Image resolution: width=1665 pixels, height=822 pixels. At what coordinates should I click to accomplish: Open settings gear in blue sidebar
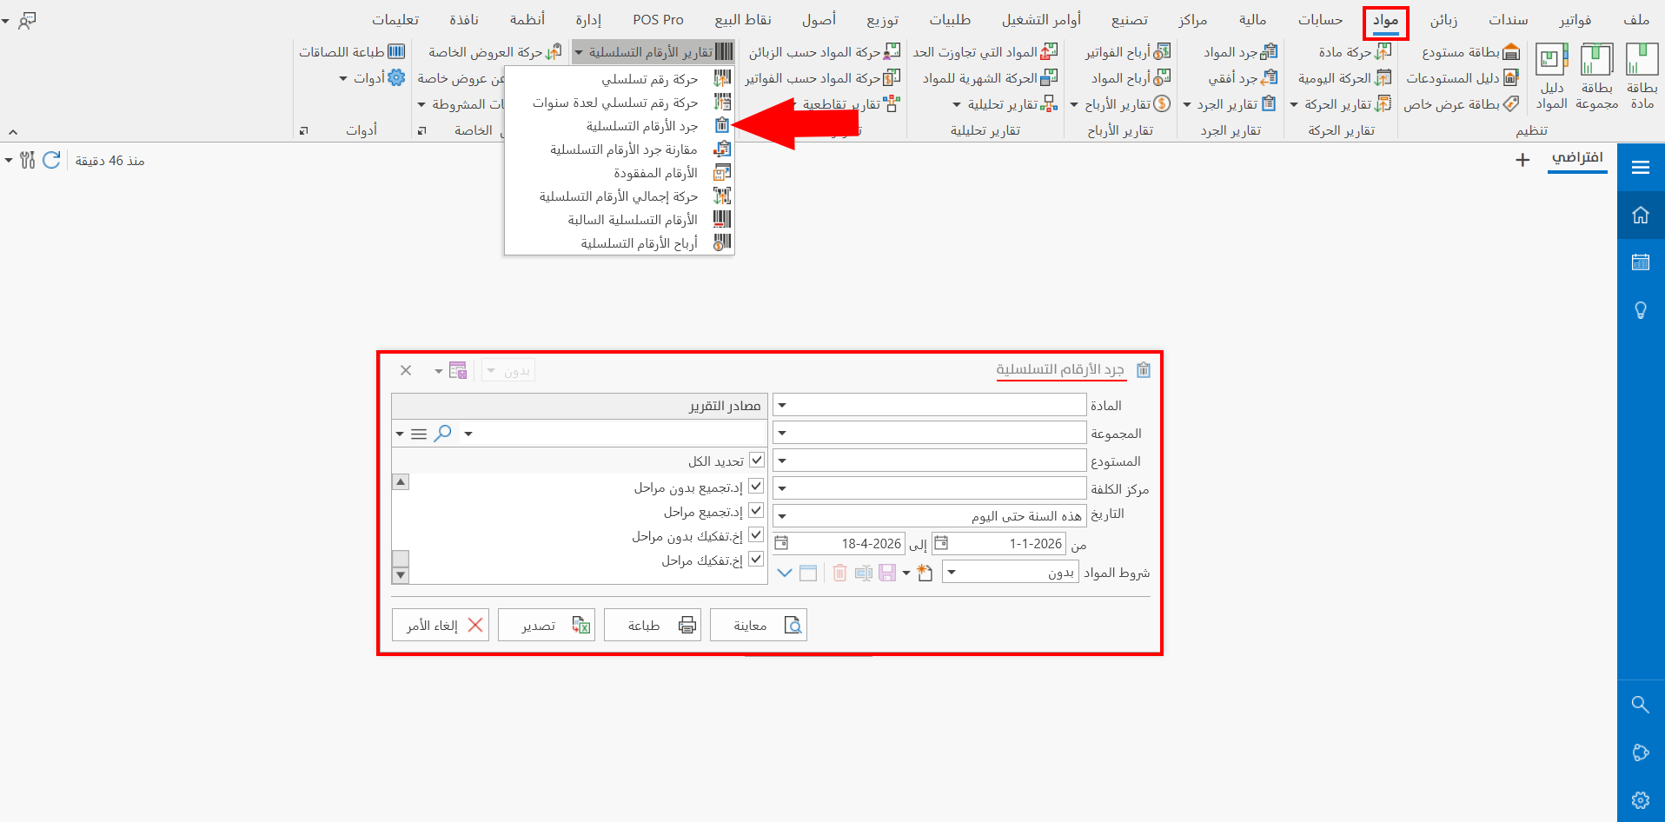click(x=1641, y=800)
